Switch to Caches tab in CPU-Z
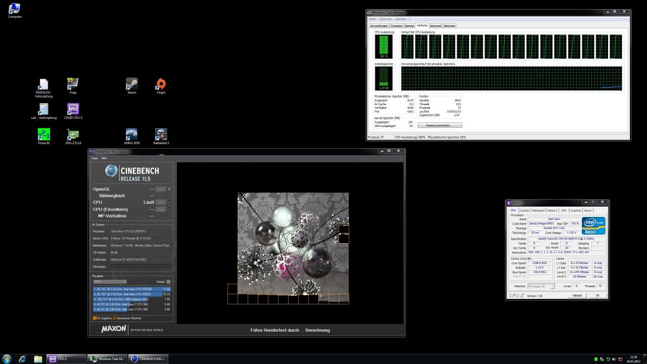 pyautogui.click(x=524, y=210)
